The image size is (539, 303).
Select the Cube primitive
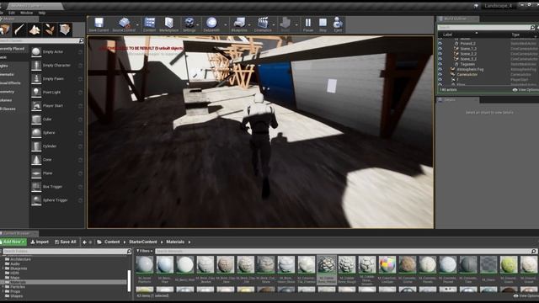pos(56,120)
